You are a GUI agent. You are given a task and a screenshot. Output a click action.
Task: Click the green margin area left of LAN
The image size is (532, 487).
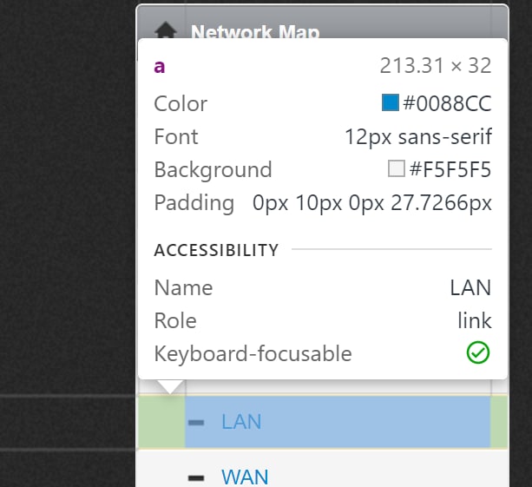coord(161,422)
